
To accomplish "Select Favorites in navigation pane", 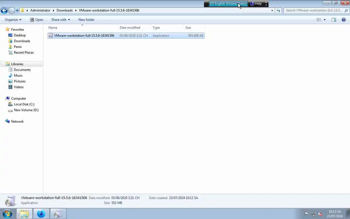I will [17, 30].
